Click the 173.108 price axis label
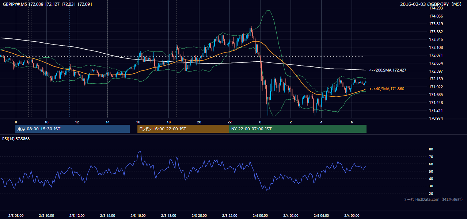Viewport: 467px width, 219px height. (436, 47)
